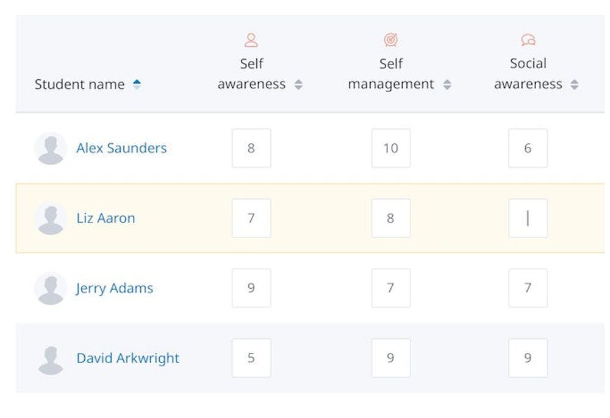Sort by Student name arrow
The width and height of the screenshot is (610, 418).
pyautogui.click(x=137, y=85)
